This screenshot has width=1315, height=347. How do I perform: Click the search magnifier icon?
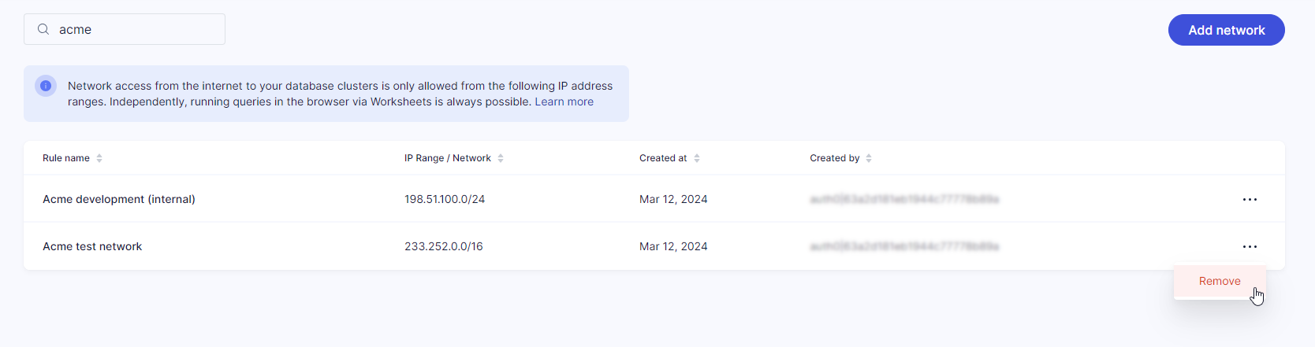(43, 29)
